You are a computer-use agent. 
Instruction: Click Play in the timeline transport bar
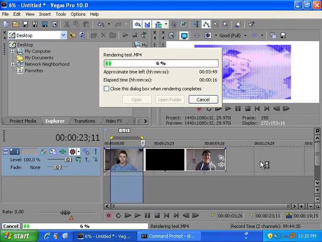(138, 215)
